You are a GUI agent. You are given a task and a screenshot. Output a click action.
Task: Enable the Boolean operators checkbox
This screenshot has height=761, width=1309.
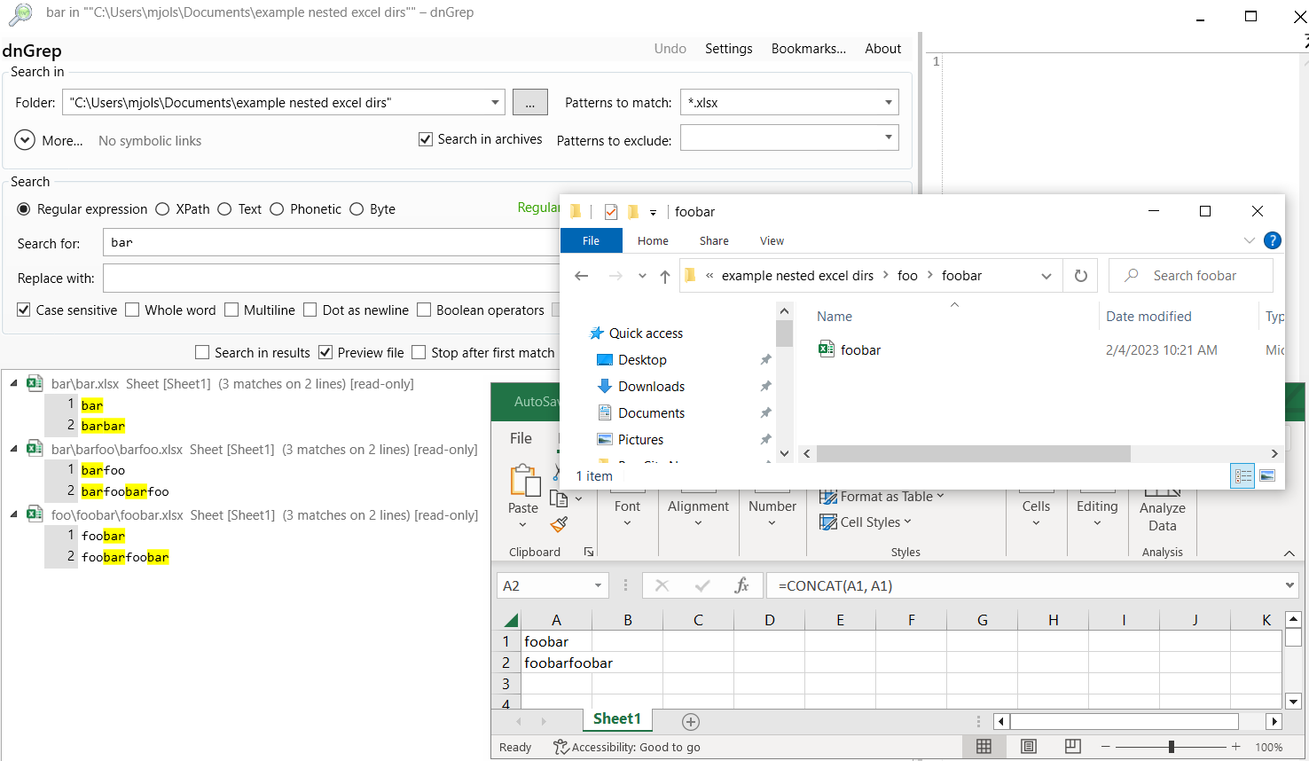coord(424,310)
